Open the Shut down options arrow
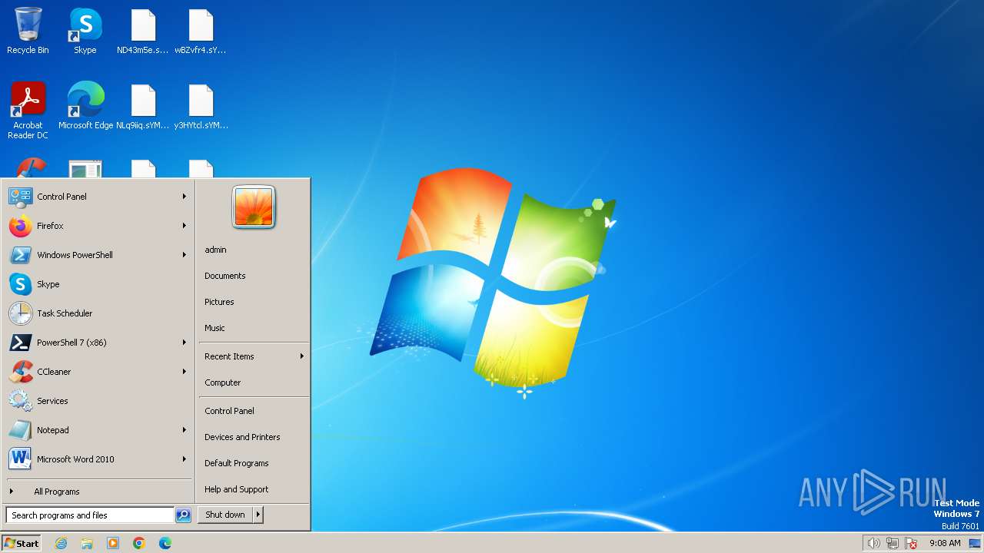 pyautogui.click(x=258, y=515)
